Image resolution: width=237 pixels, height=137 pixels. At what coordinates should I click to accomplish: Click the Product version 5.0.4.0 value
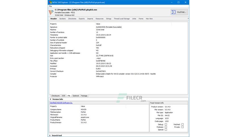click(168, 107)
